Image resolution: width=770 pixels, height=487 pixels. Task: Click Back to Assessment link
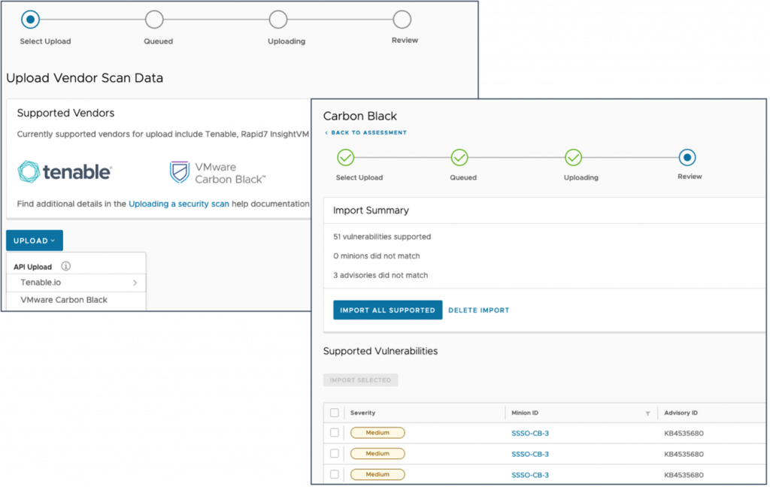click(x=365, y=133)
